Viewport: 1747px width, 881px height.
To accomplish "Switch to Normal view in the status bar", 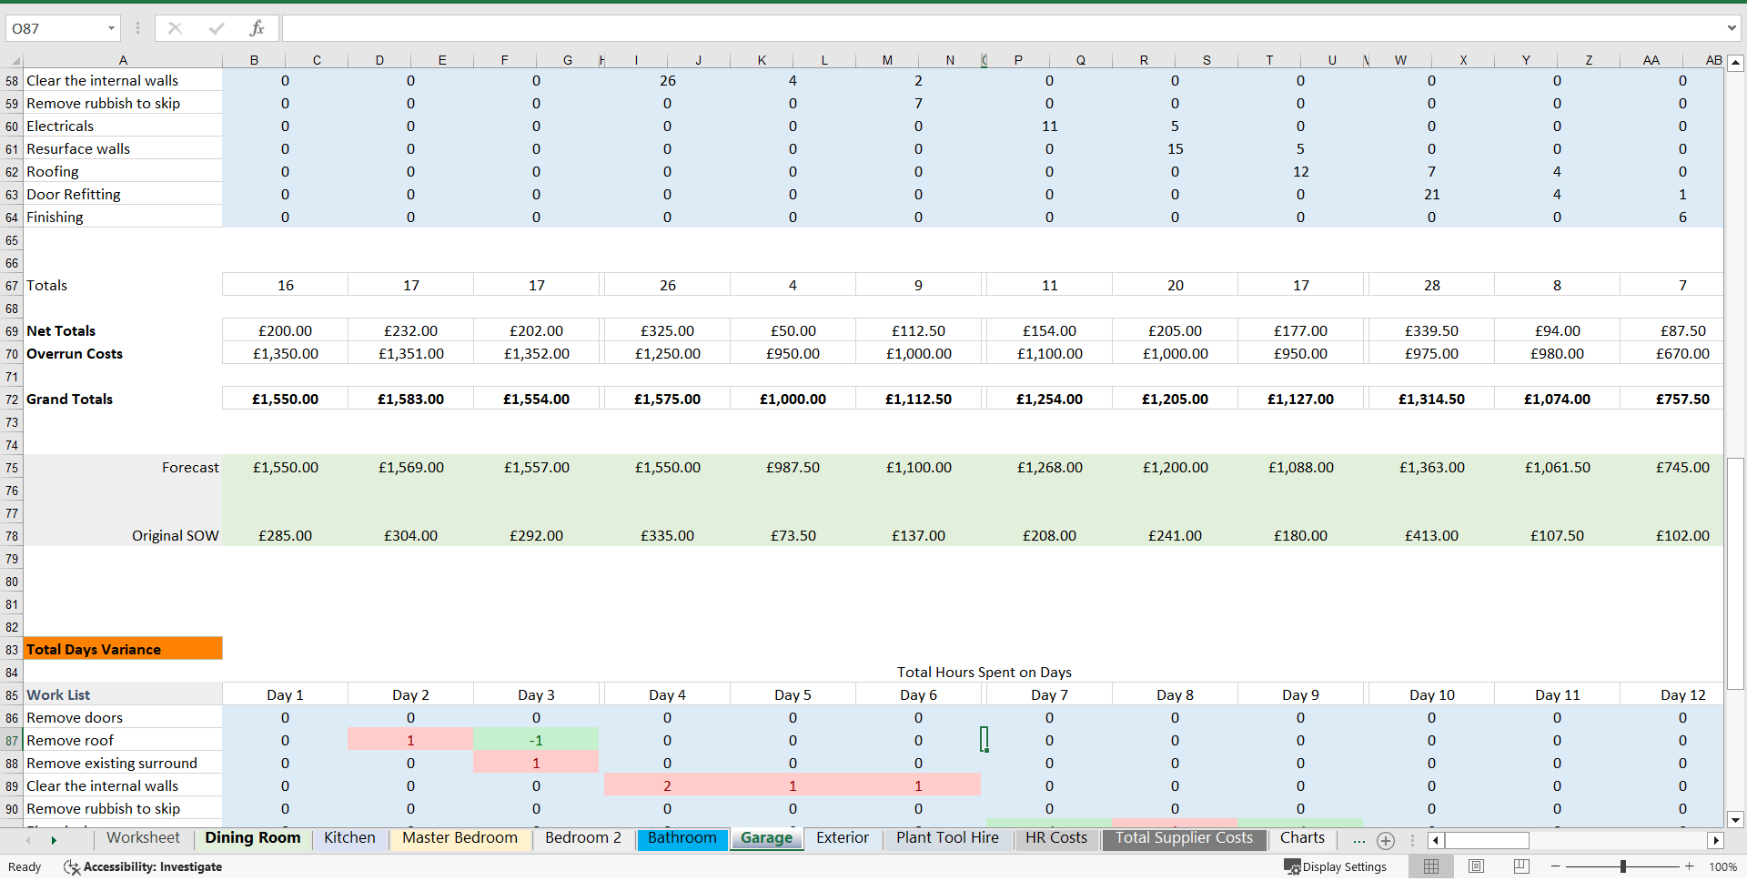I will 1431,866.
